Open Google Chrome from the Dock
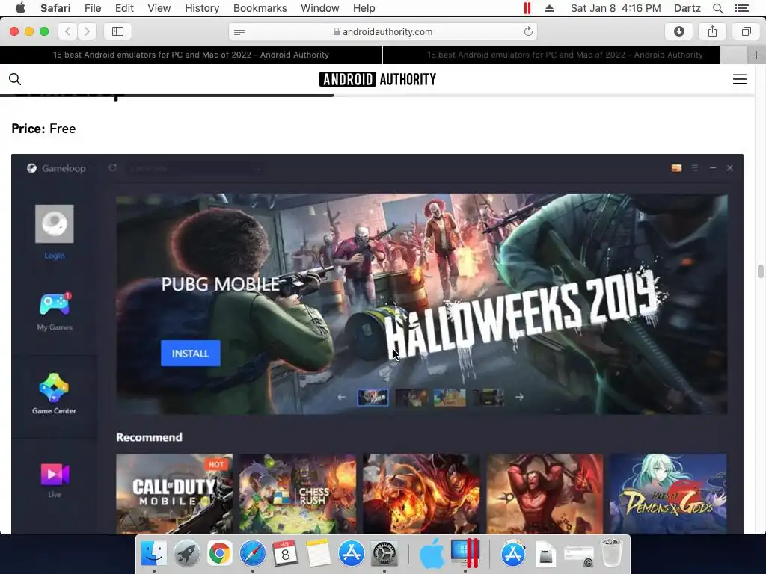 (219, 554)
